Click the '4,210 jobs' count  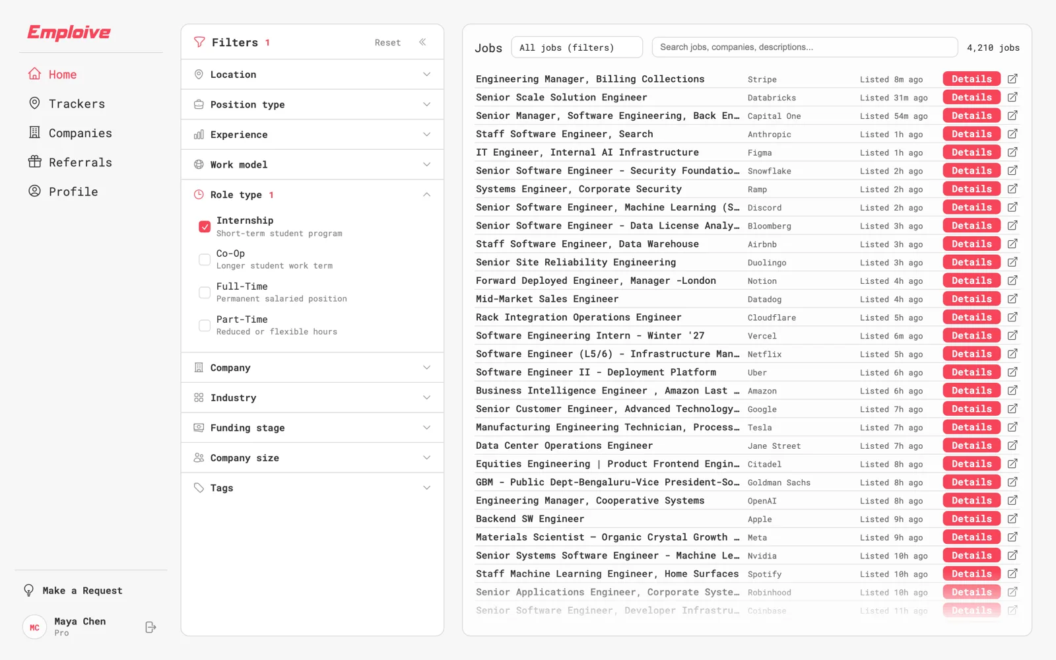[993, 48]
